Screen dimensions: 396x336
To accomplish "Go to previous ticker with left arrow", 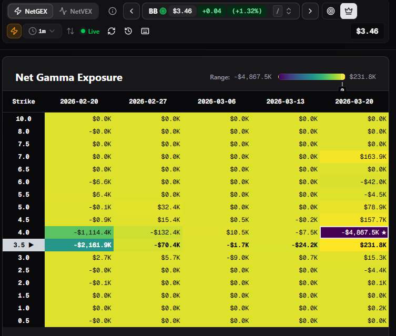I will click(x=131, y=11).
